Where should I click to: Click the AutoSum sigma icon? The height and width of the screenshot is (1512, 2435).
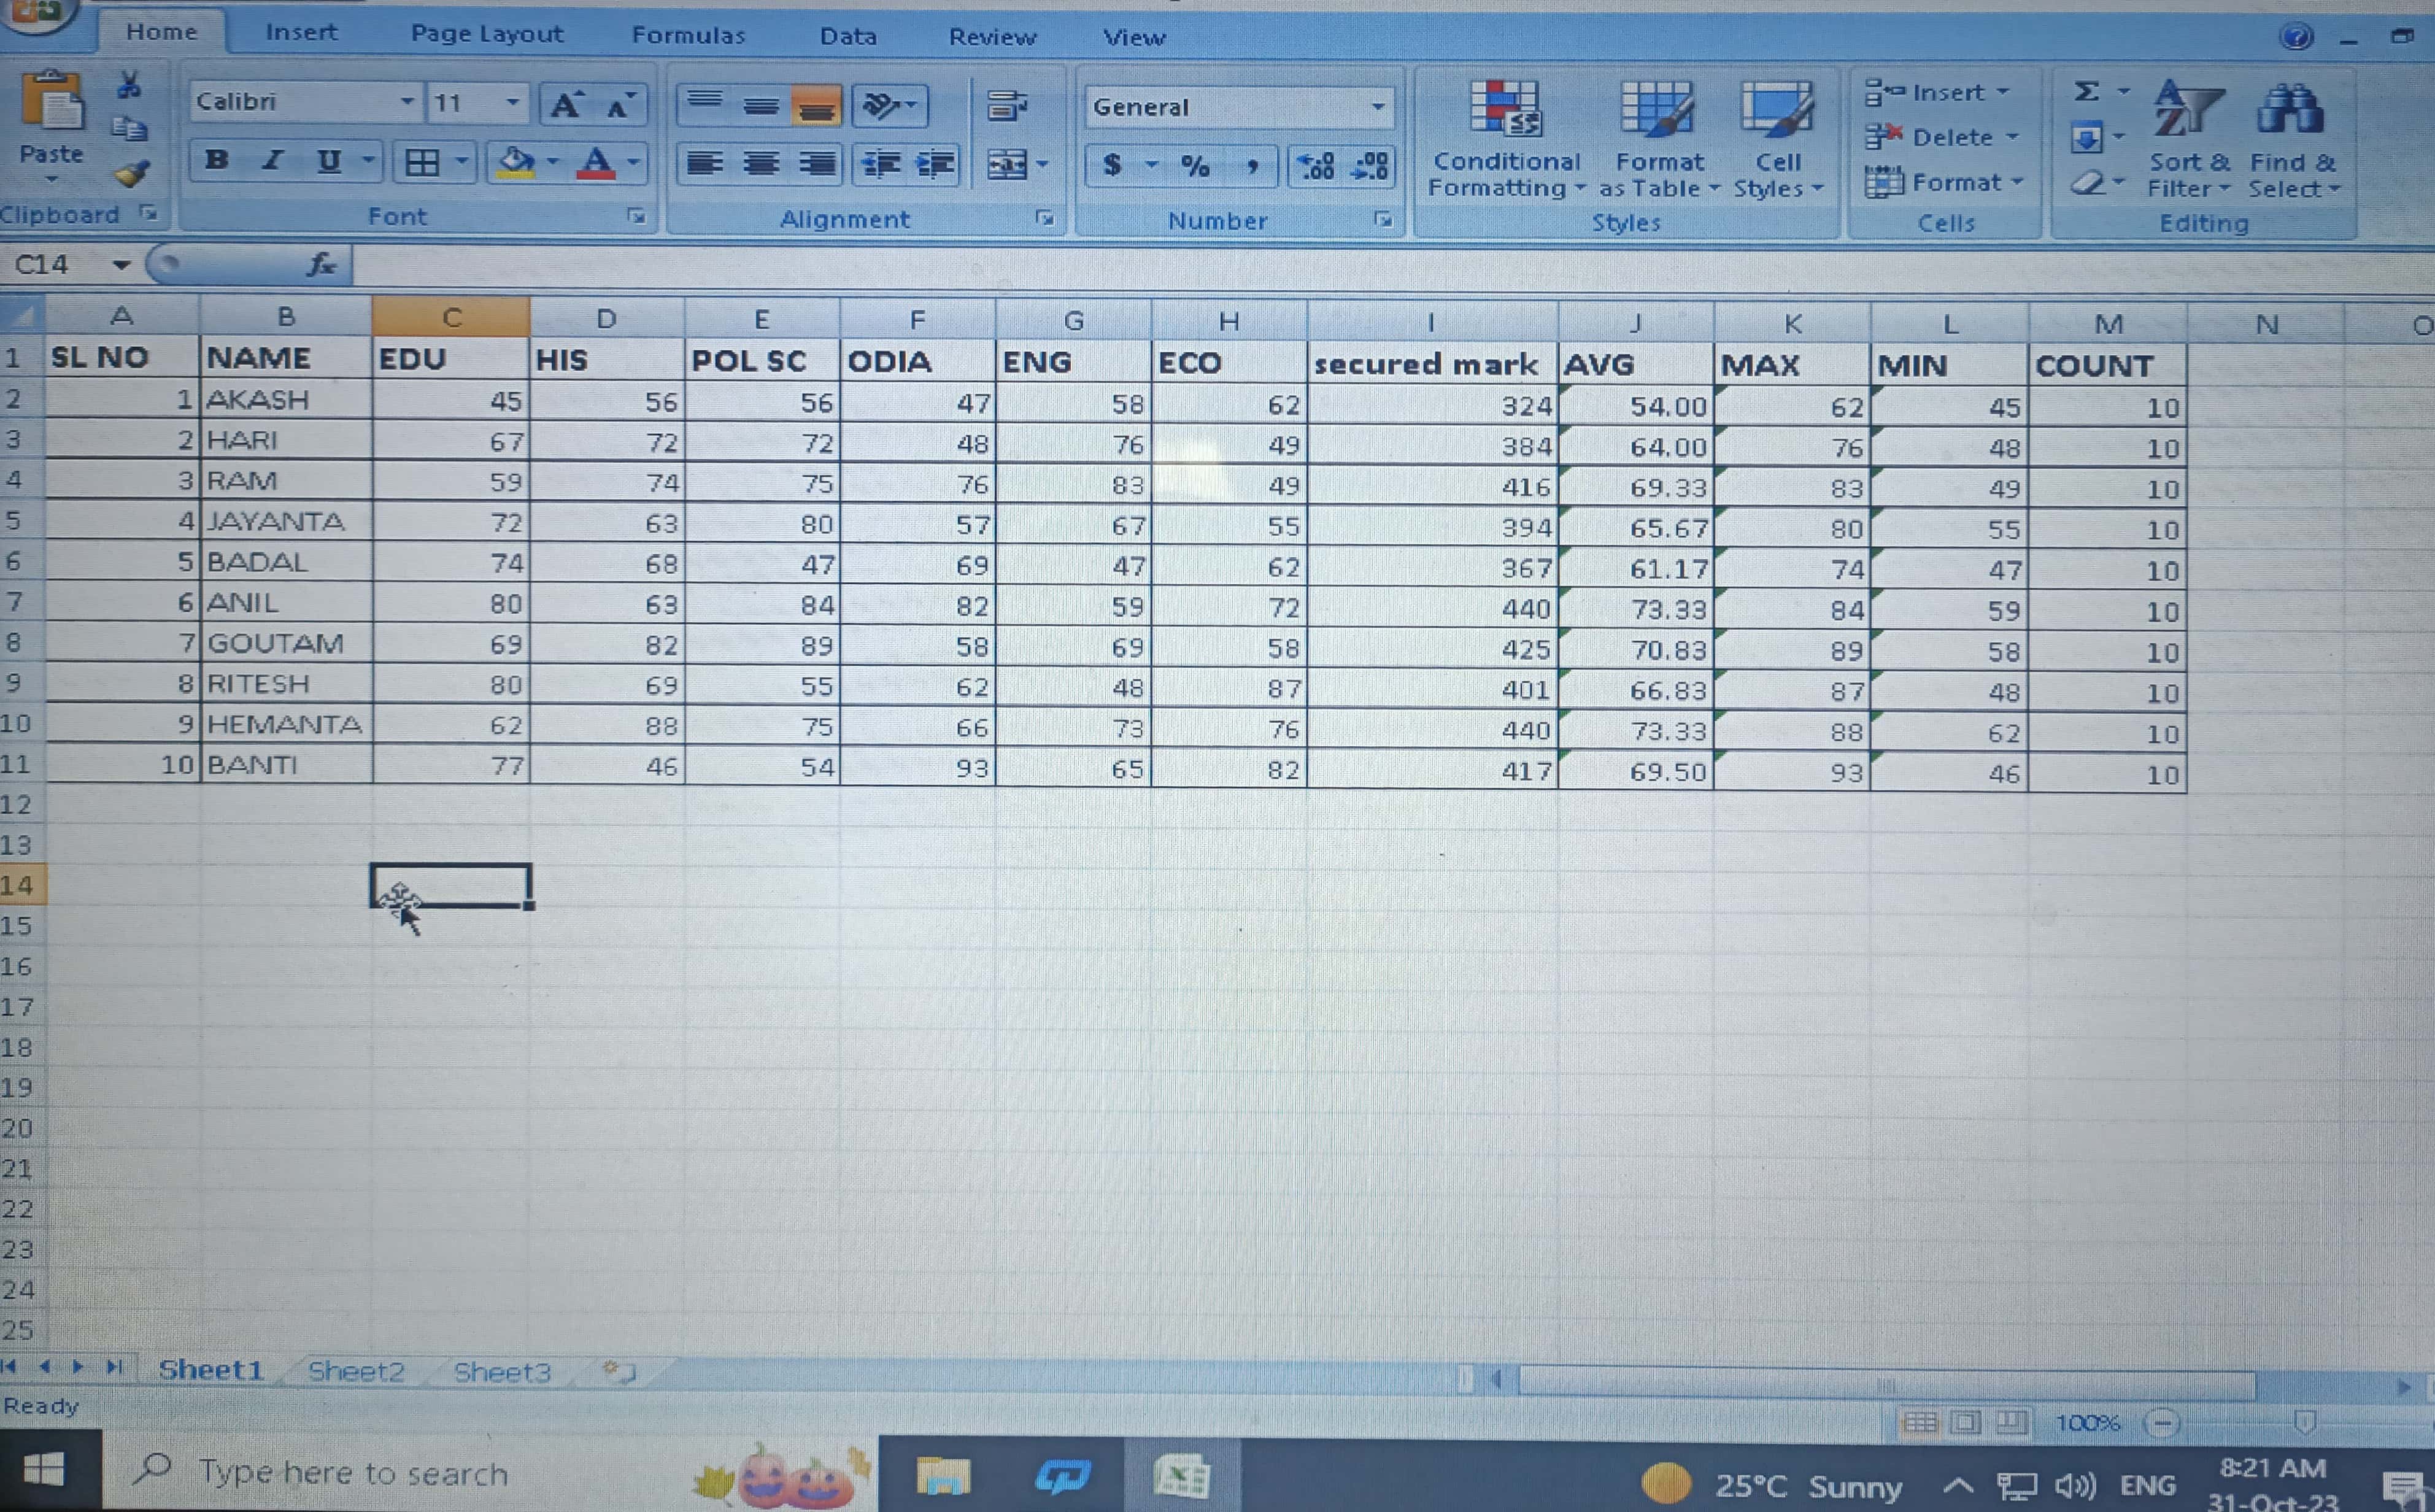tap(2086, 92)
